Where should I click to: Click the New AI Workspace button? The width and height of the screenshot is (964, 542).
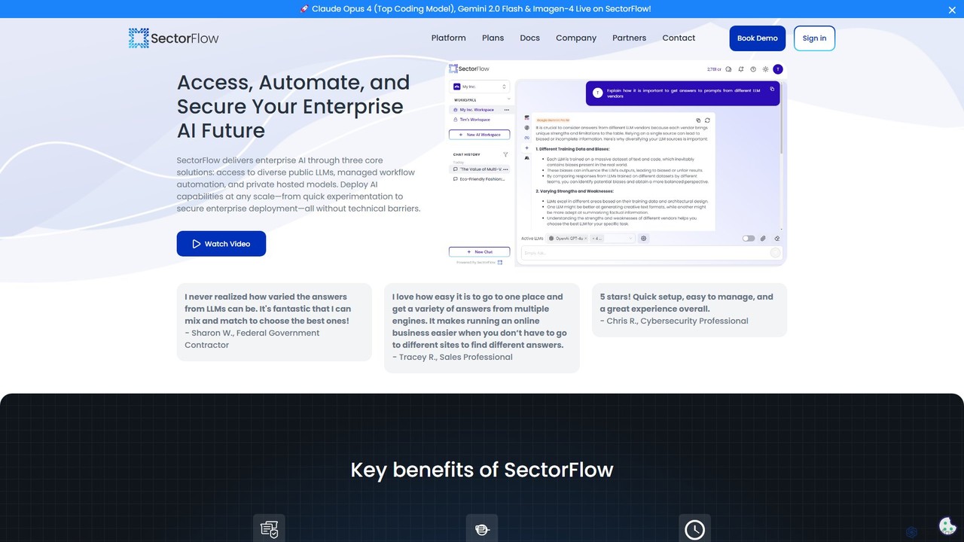pos(480,135)
